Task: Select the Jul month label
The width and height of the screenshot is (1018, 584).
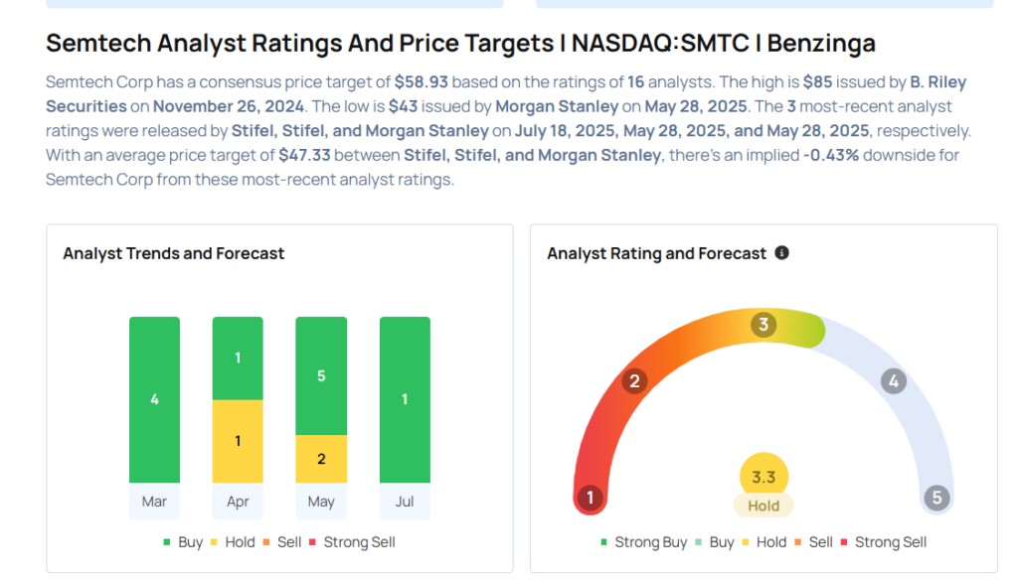Action: 405,502
